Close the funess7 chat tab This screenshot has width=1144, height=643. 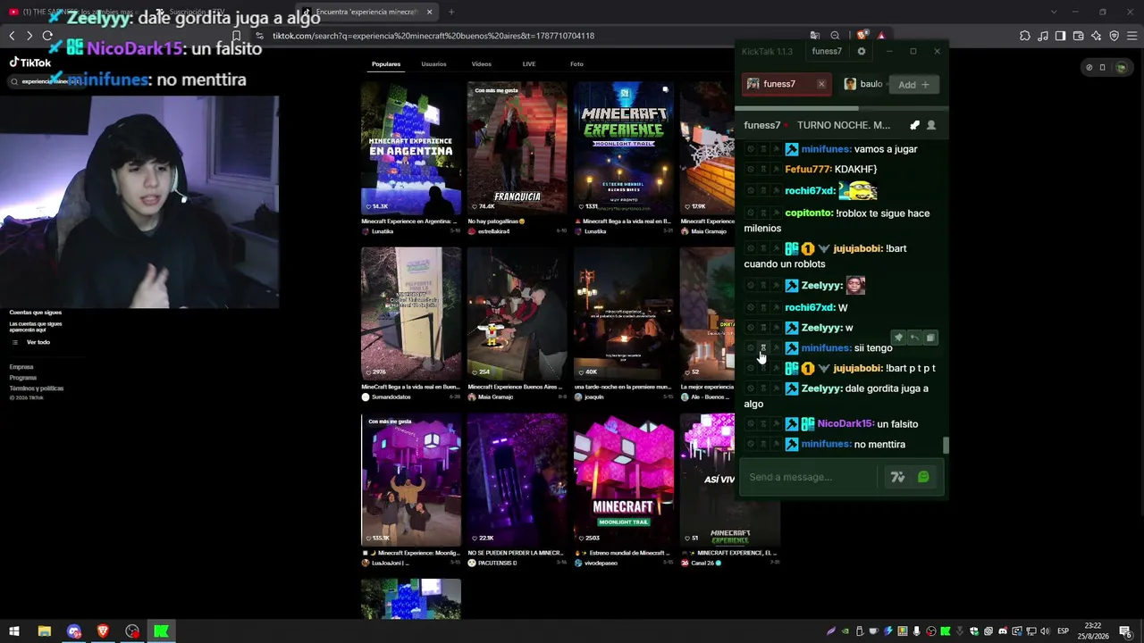click(821, 84)
